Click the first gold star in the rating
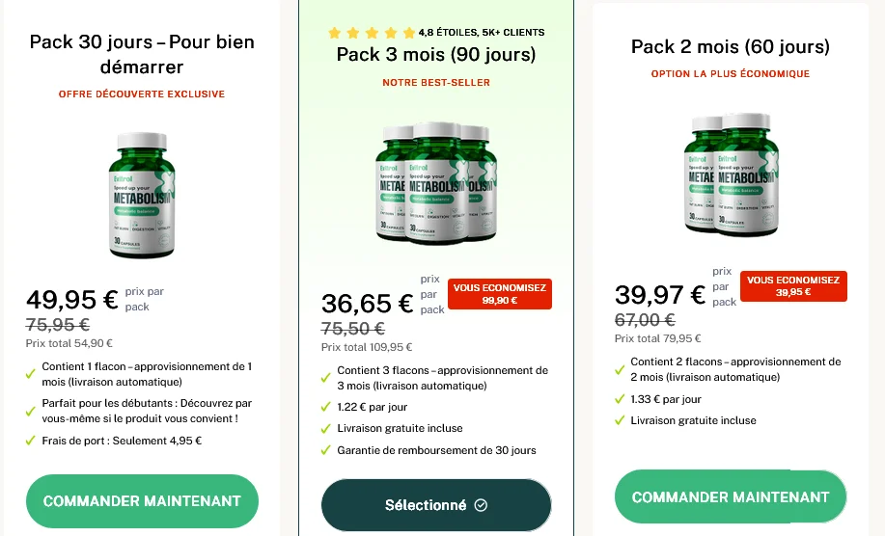Image resolution: width=885 pixels, height=536 pixels. pyautogui.click(x=335, y=33)
